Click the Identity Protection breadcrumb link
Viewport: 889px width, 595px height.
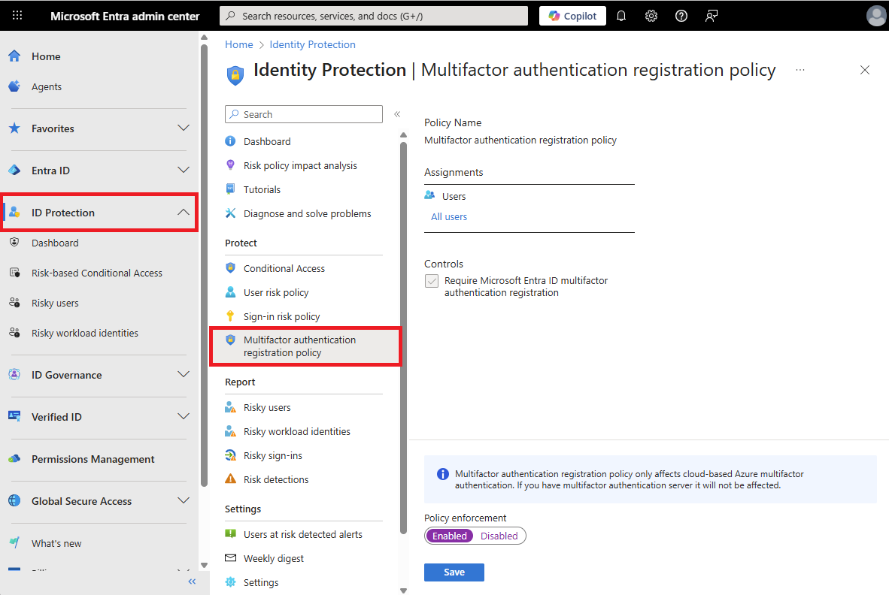(x=312, y=44)
